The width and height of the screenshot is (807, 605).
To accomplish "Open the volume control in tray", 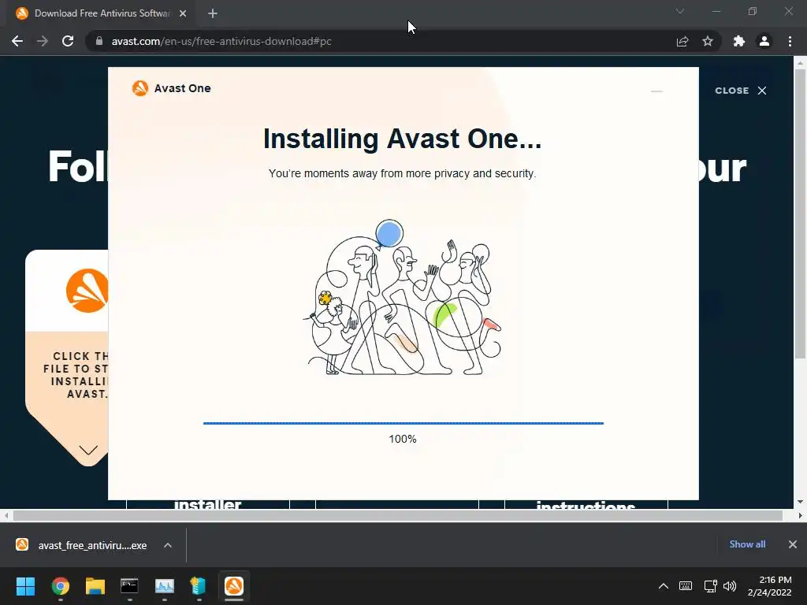I will click(x=730, y=586).
